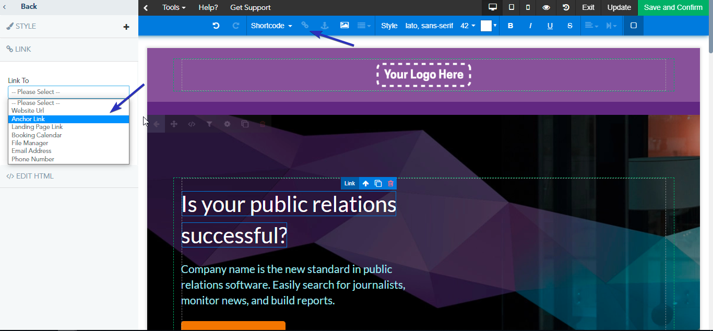This screenshot has height=331, width=713.
Task: Select Phone Number option
Action: pyautogui.click(x=68, y=159)
